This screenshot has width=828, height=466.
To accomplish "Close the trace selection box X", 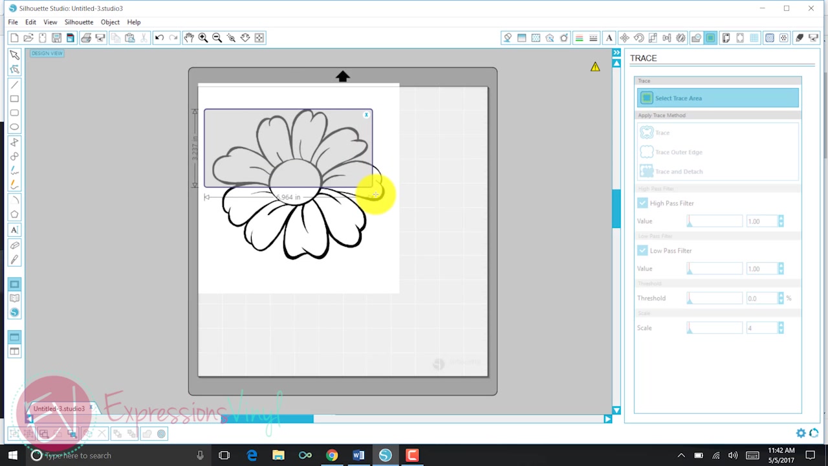I will 366,115.
